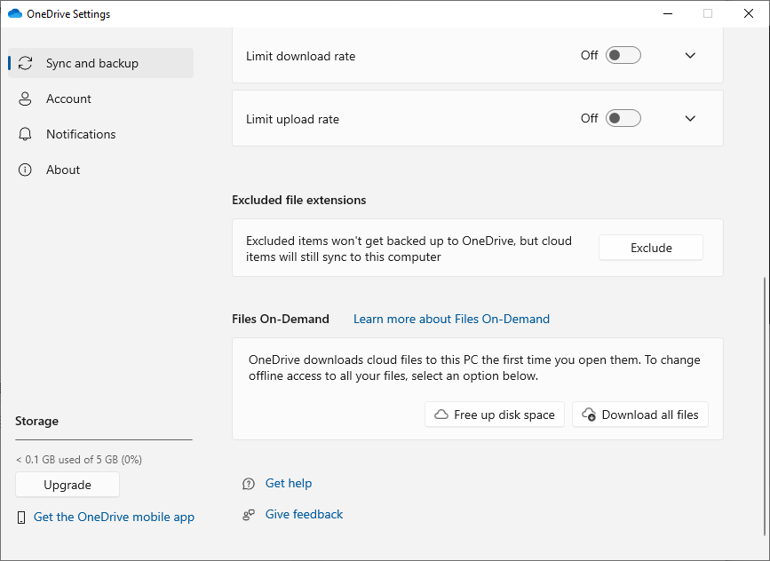Switch to the Notifications tab
Viewport: 770px width, 561px height.
(81, 134)
